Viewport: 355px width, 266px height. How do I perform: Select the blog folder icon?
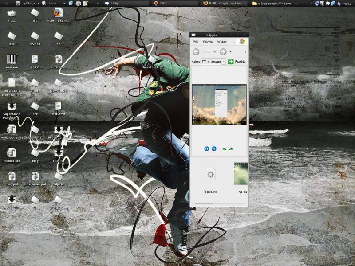pos(35,153)
